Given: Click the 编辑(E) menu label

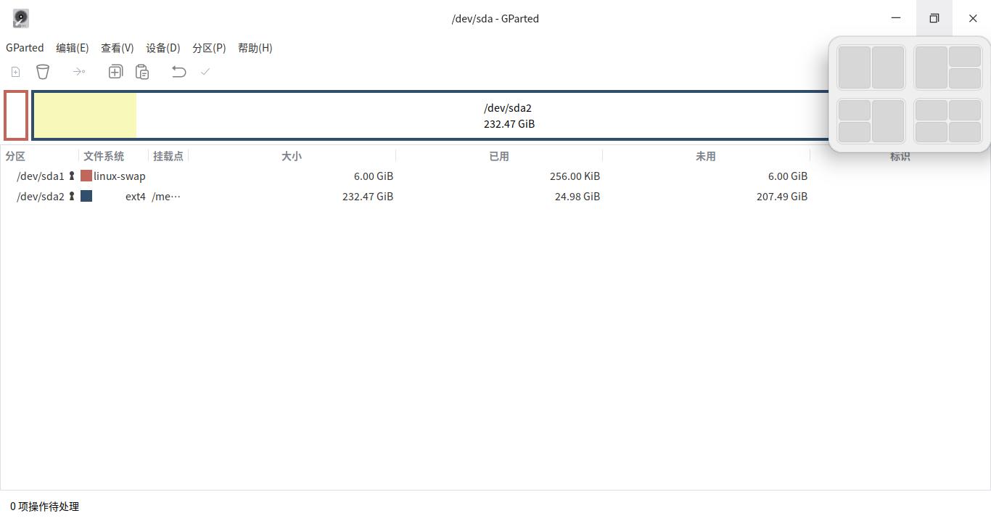Looking at the screenshot, I should click(72, 48).
